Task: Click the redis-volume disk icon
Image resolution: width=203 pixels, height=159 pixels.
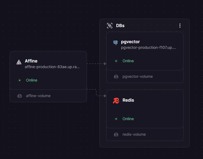Action: click(116, 134)
